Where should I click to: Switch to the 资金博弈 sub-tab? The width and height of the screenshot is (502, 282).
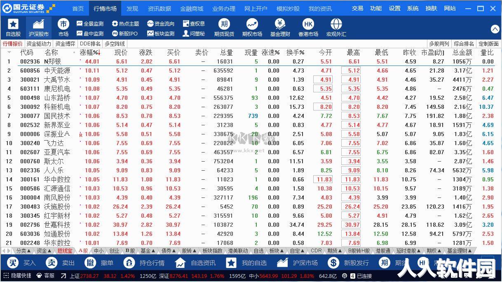point(66,44)
